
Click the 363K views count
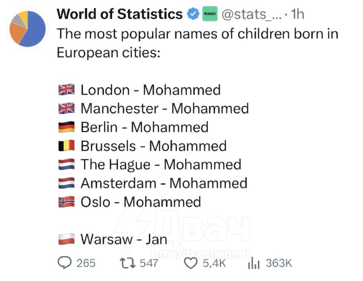pos(279,263)
